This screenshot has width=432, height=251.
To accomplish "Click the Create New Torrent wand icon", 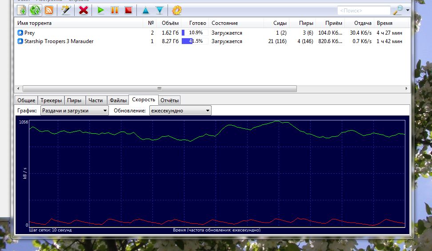I will pyautogui.click(x=66, y=10).
